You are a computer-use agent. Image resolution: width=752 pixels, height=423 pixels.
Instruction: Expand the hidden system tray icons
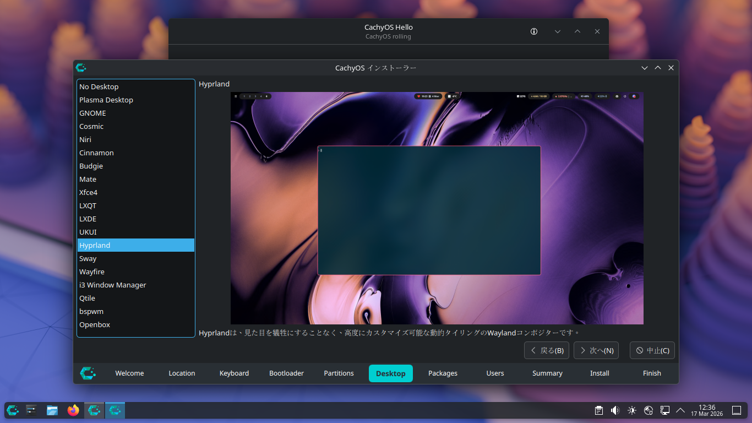(x=680, y=410)
